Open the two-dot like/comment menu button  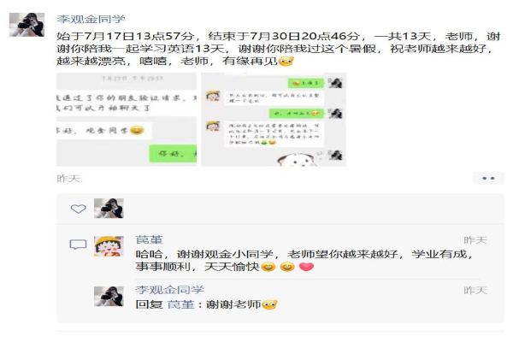pyautogui.click(x=488, y=179)
